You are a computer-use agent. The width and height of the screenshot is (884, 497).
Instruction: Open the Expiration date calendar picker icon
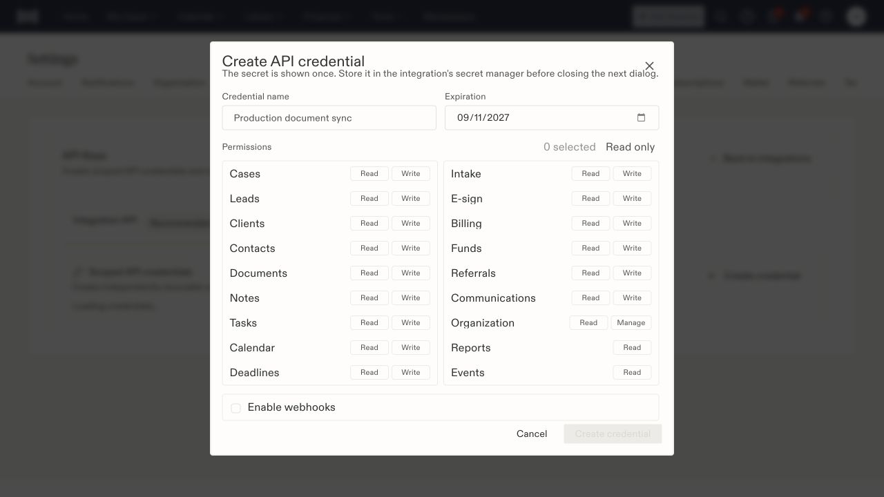[x=641, y=117]
